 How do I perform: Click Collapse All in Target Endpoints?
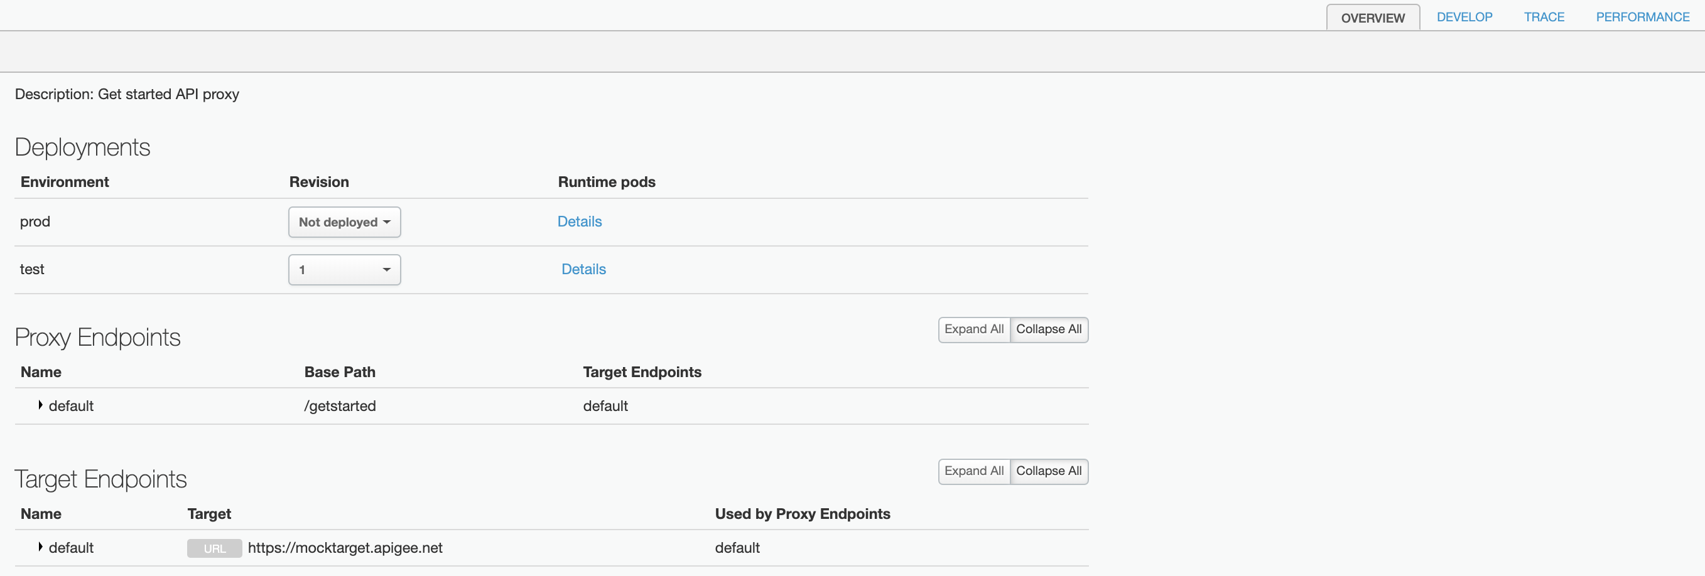click(x=1048, y=471)
